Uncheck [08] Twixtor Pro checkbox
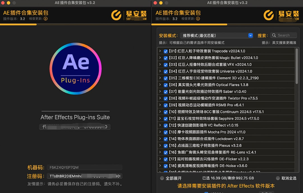The height and width of the screenshot is (193, 303). [x=165, y=98]
